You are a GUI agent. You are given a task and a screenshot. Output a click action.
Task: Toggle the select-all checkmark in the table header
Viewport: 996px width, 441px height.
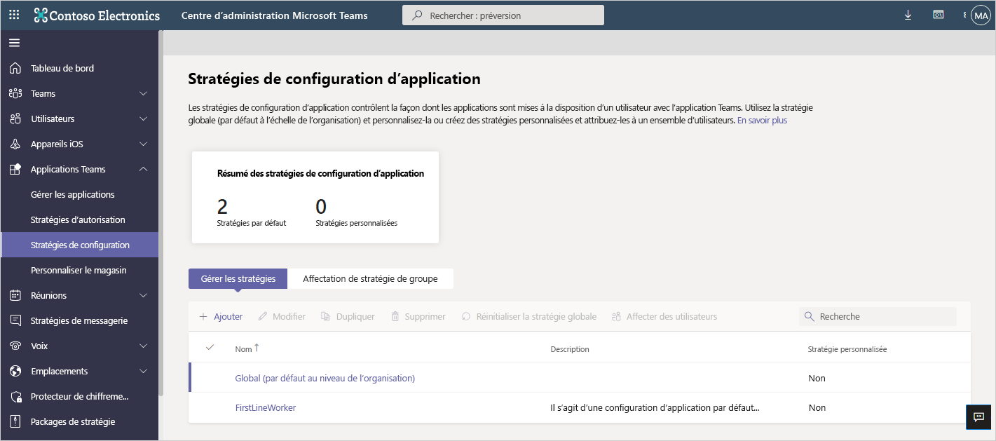[x=210, y=348]
